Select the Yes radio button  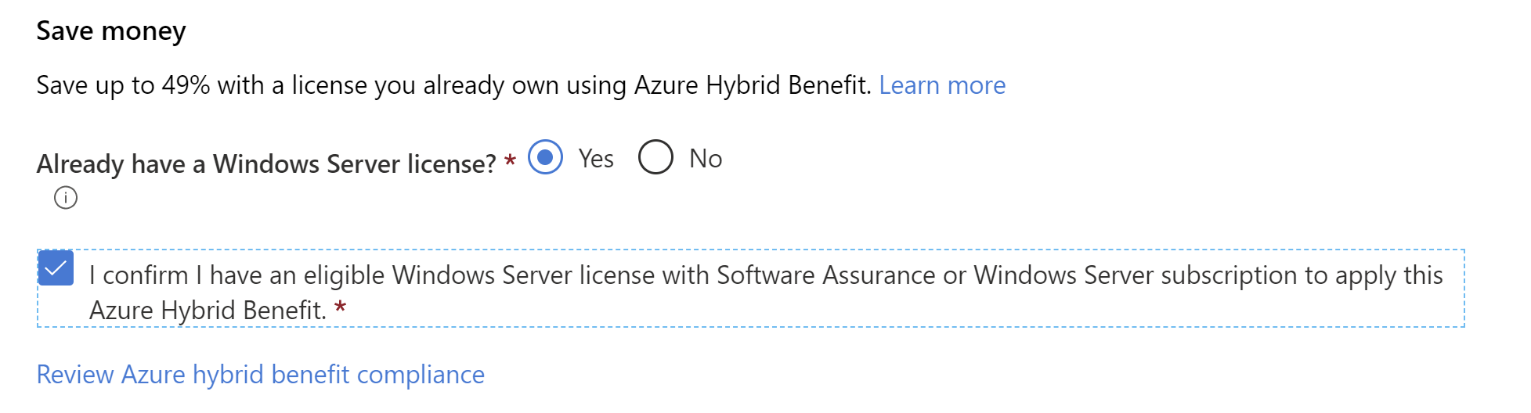[545, 157]
